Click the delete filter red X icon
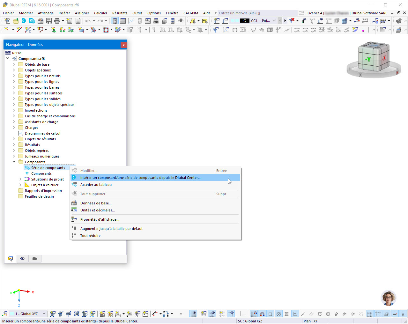Screen dimensions: 408x324 (x=292, y=21)
